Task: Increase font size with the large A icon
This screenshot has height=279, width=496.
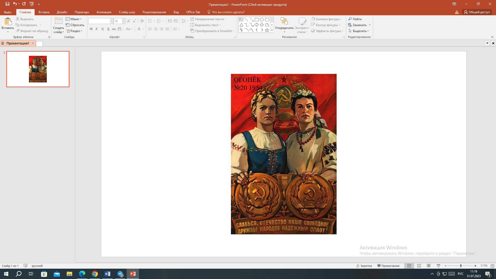Action: click(129, 21)
